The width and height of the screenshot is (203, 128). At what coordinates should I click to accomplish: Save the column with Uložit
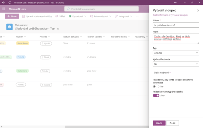[x=159, y=123]
